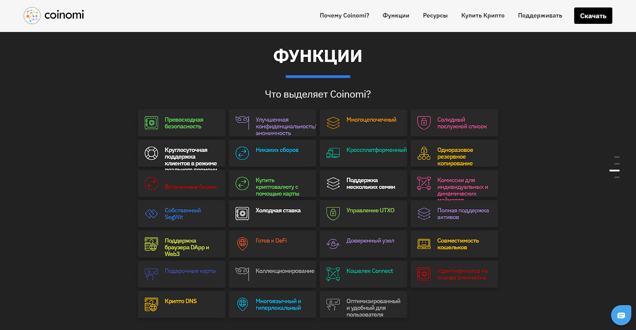
Task: Click the Холодная ставка label
Action: 278,210
